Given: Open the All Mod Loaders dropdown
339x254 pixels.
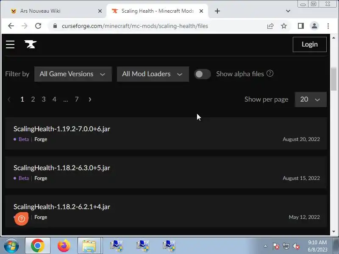Looking at the screenshot, I should (x=153, y=74).
